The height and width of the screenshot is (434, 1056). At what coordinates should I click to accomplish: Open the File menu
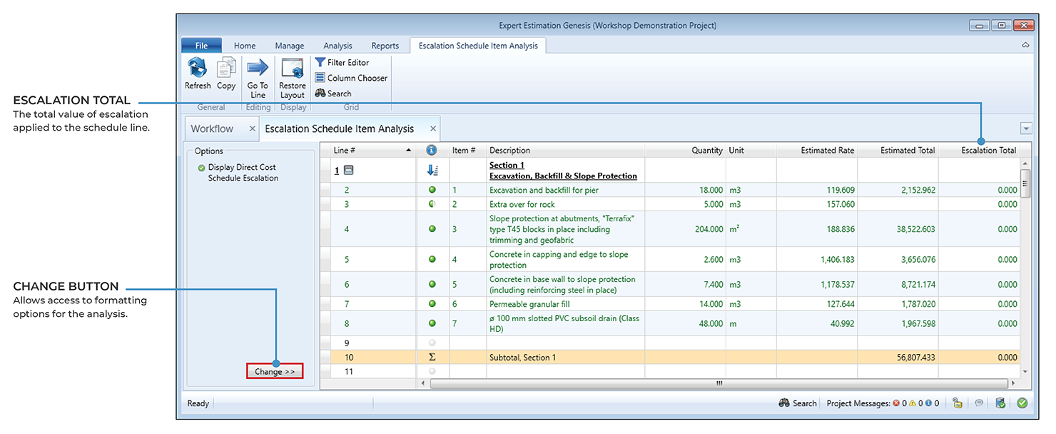click(x=201, y=46)
